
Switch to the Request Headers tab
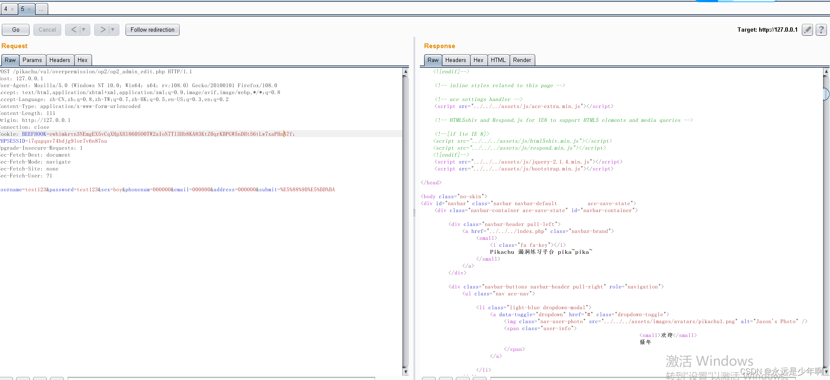pos(60,60)
